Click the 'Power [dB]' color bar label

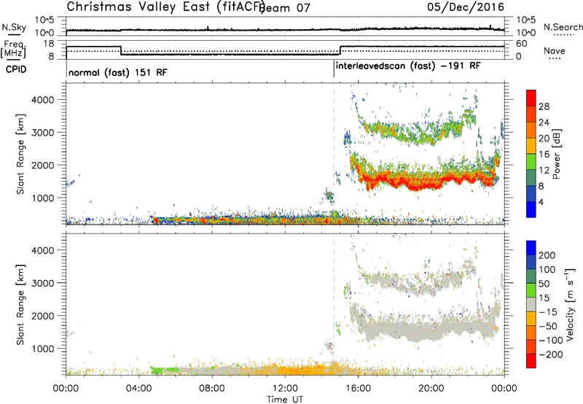tap(556, 154)
